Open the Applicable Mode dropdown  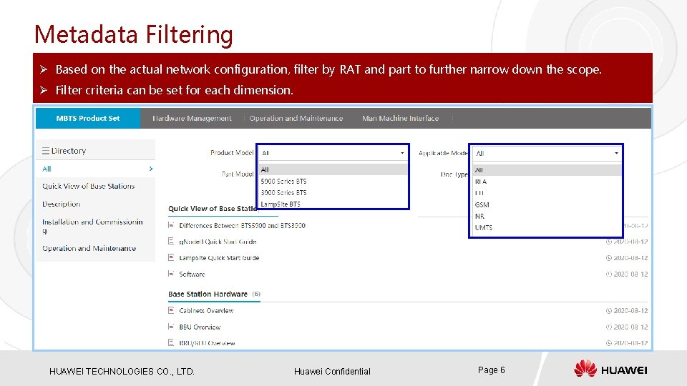click(x=546, y=153)
